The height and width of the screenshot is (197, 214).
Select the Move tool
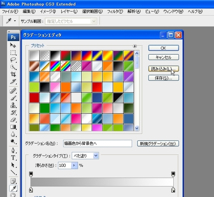click(13, 45)
